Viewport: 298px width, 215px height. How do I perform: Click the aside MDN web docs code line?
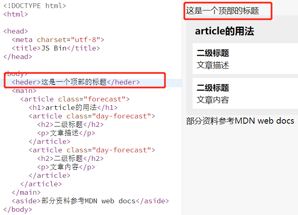(x=90, y=201)
